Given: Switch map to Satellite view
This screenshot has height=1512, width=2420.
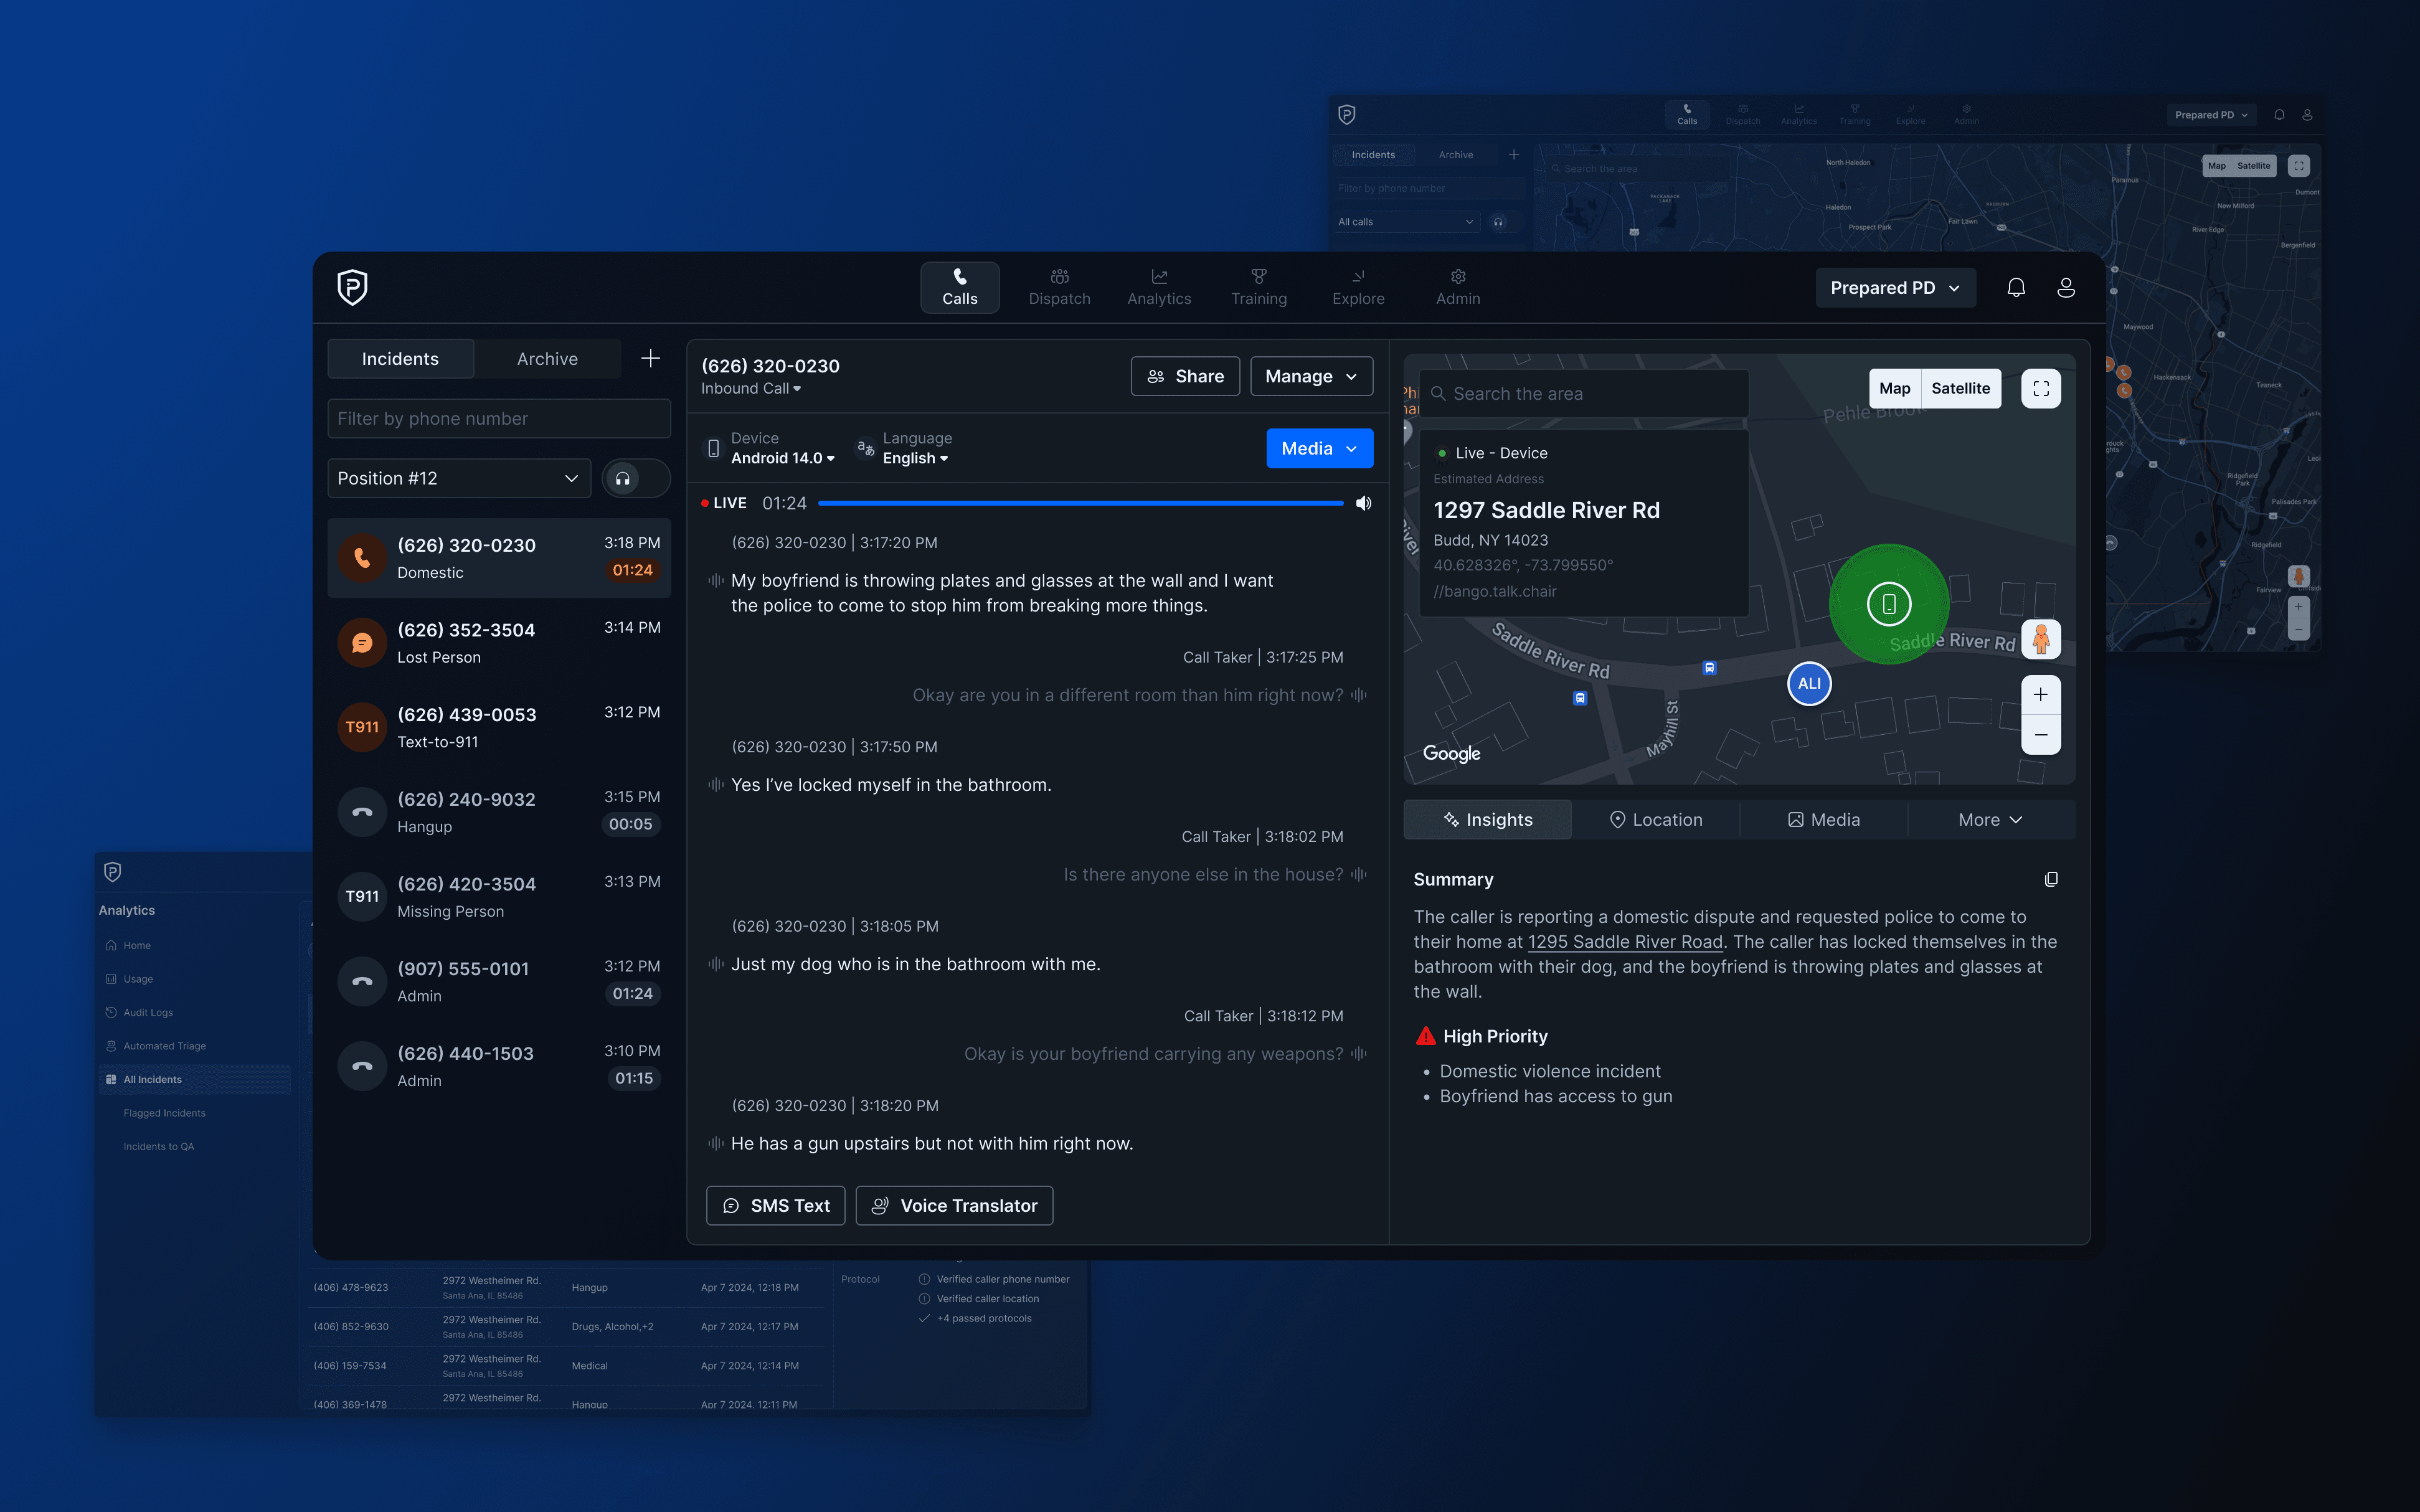Looking at the screenshot, I should tap(1960, 388).
